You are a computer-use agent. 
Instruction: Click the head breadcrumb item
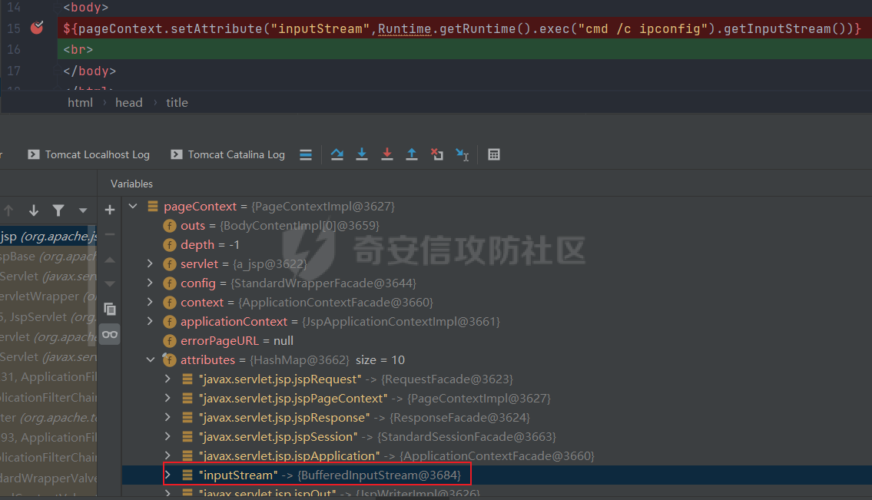[128, 102]
